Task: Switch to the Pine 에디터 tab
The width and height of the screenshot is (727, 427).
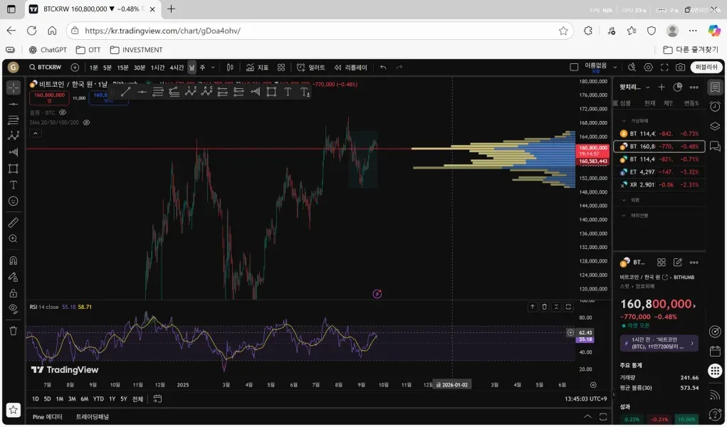Action: [x=47, y=417]
